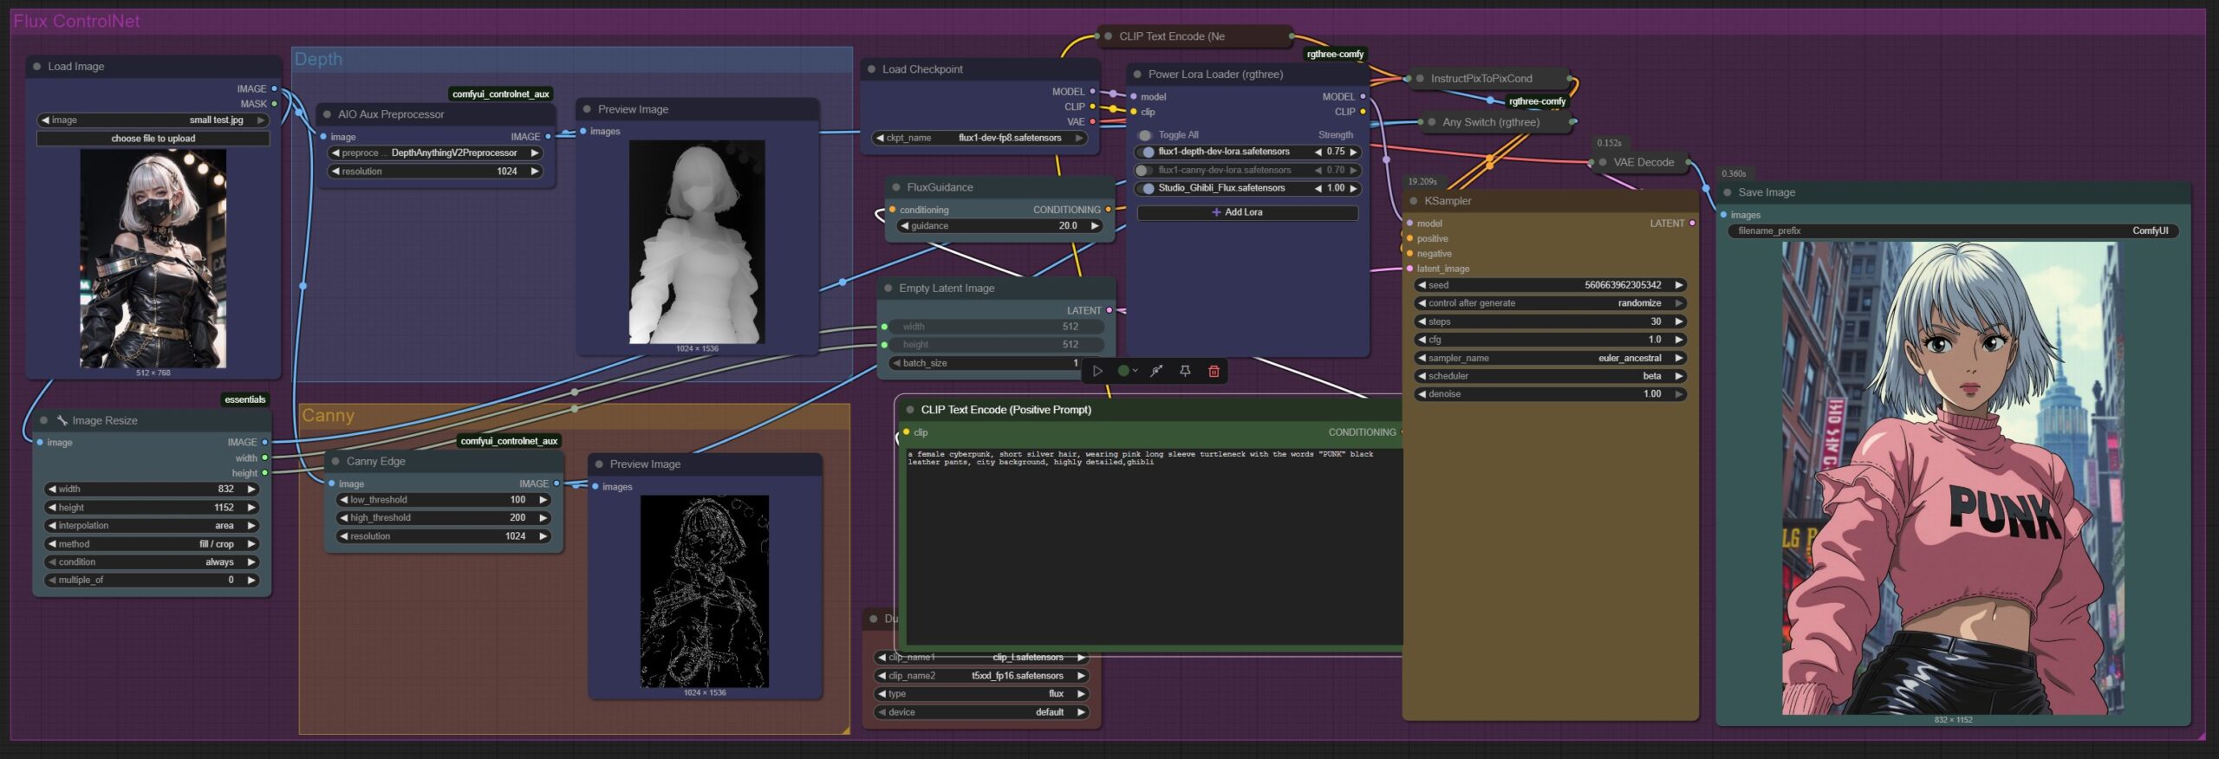Click the Image Resize width 832 field

pos(152,490)
